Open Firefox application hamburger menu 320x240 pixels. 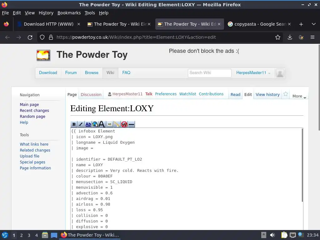(x=312, y=37)
